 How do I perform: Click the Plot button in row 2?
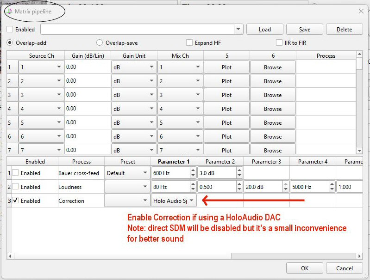pyautogui.click(x=226, y=81)
